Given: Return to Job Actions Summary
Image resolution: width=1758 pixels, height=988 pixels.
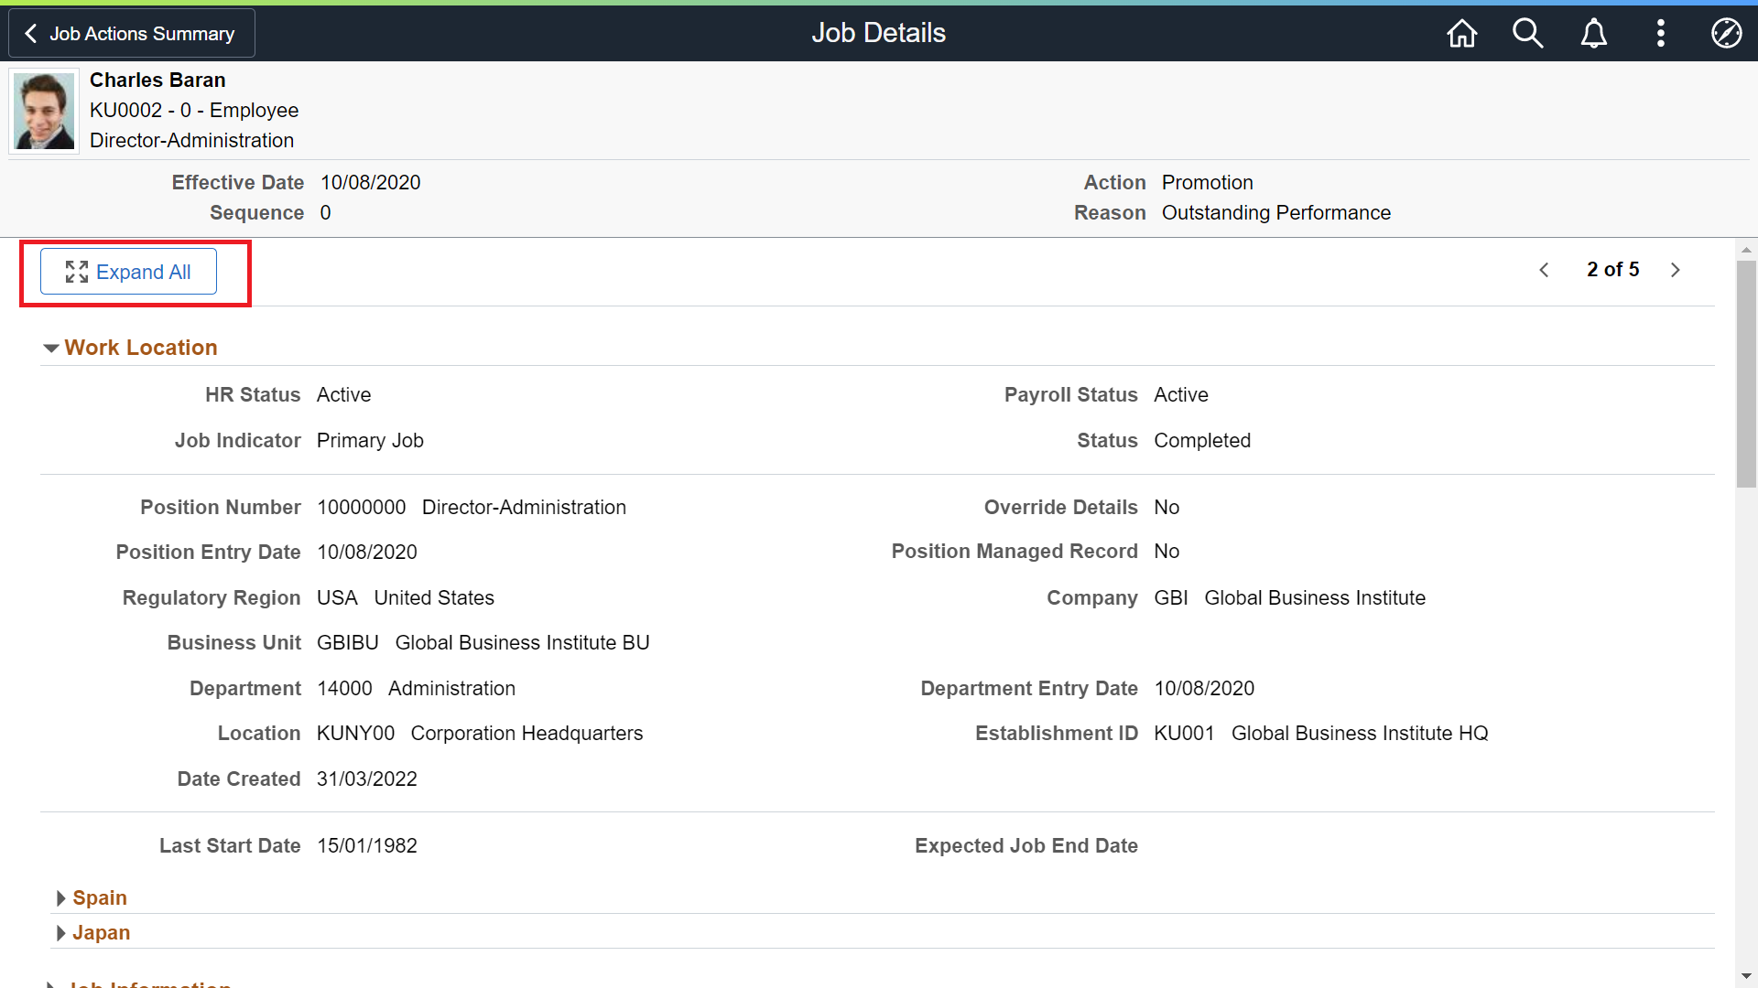Looking at the screenshot, I should pos(131,34).
